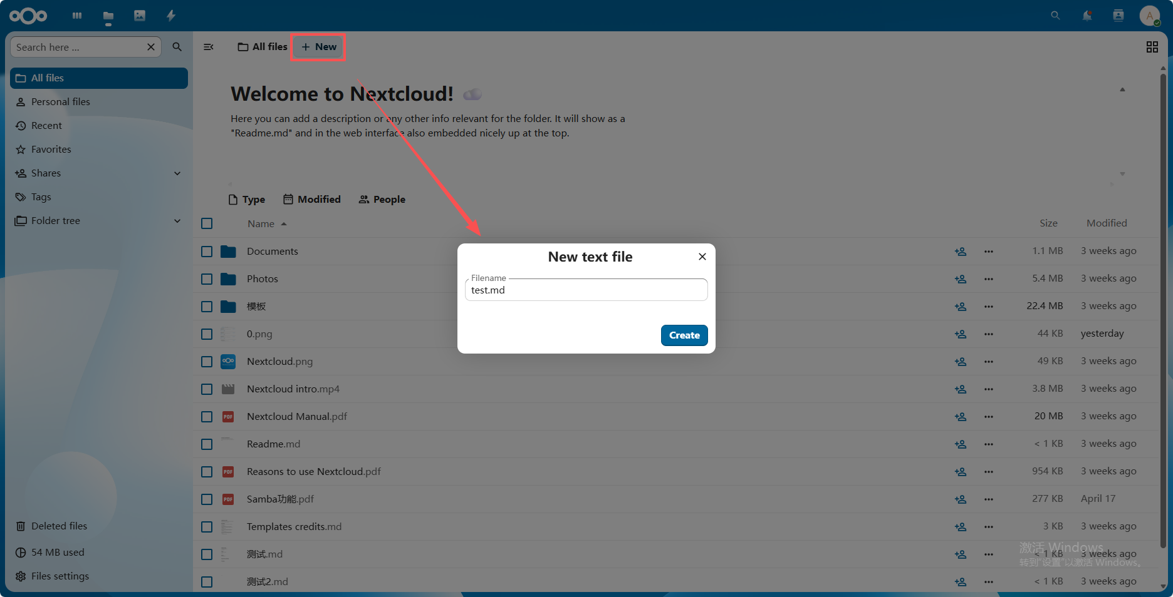
Task: Open unified search magnifier in header
Action: [x=1056, y=16]
